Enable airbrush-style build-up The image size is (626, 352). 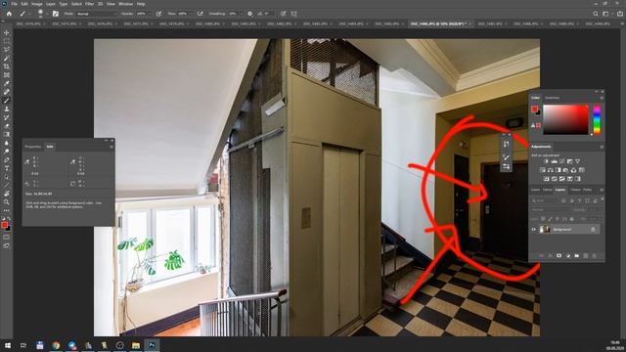200,14
